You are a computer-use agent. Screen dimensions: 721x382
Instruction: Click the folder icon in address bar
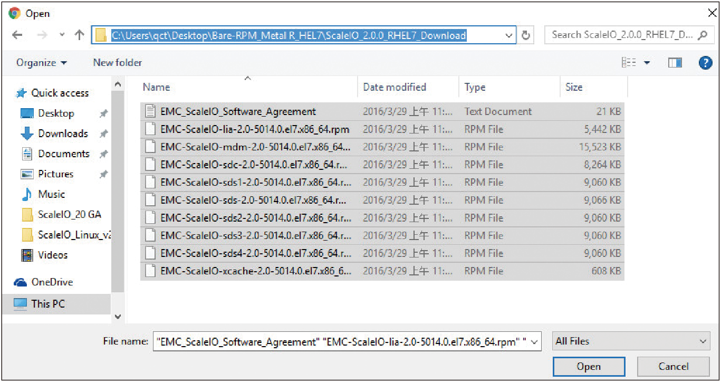[101, 35]
